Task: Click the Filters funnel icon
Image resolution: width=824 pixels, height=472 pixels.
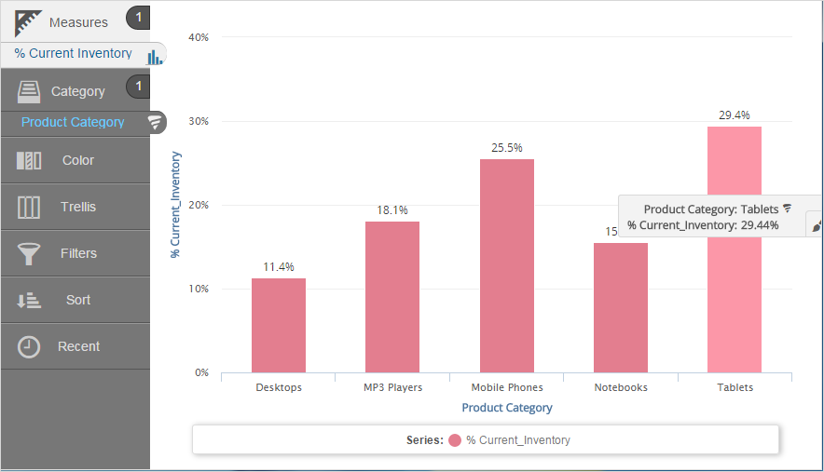Action: [29, 253]
